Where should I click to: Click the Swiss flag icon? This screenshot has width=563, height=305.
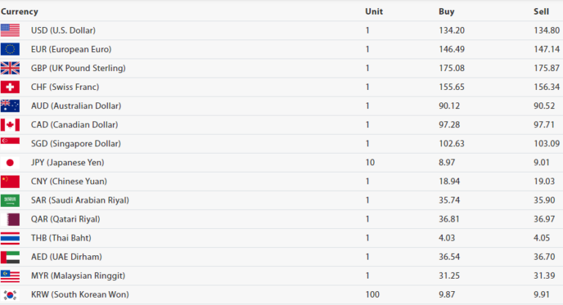coord(10,87)
